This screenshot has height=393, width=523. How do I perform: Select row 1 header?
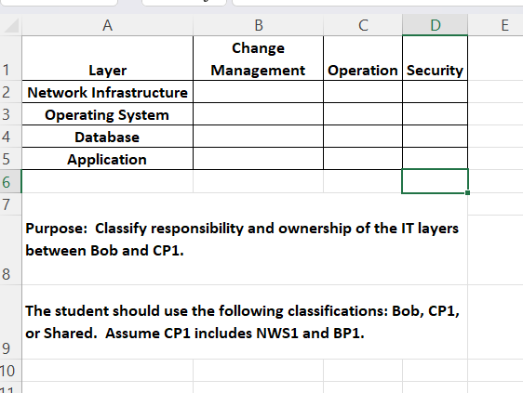[10, 58]
